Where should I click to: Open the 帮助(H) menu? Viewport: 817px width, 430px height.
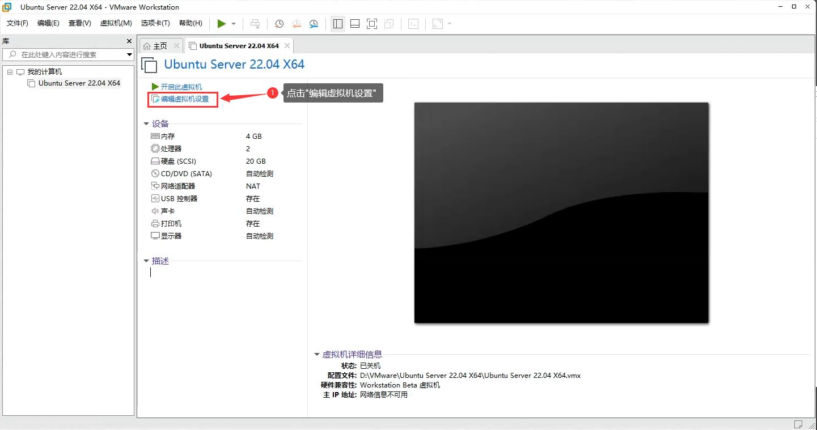pyautogui.click(x=191, y=23)
